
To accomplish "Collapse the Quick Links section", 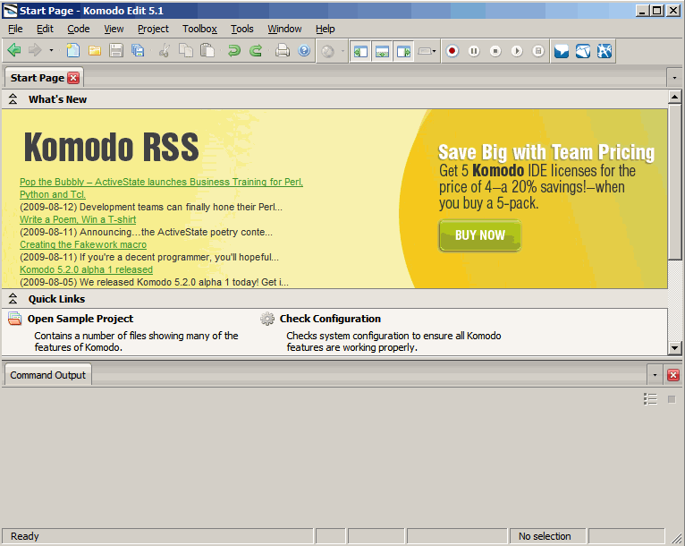I will click(x=13, y=299).
